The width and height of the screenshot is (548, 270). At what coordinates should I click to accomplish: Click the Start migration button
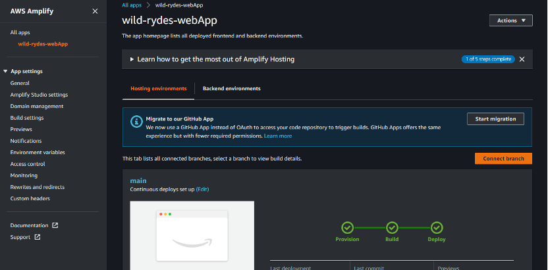pos(495,119)
